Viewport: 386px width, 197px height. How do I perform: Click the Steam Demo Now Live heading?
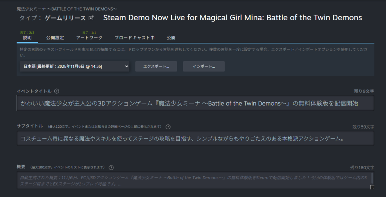tap(233, 18)
